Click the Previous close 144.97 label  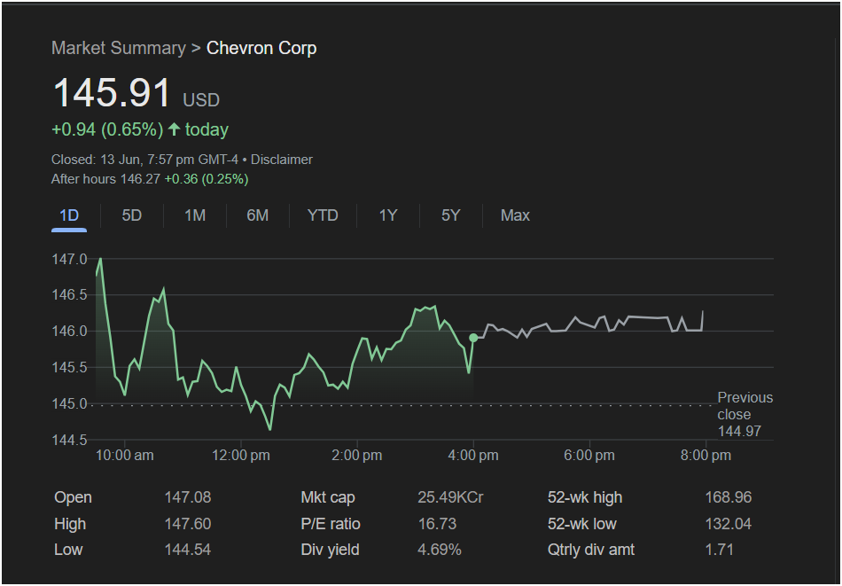click(745, 414)
